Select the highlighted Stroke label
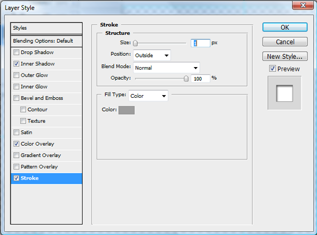Screen dimensions: 317x235 pyautogui.click(x=30, y=178)
